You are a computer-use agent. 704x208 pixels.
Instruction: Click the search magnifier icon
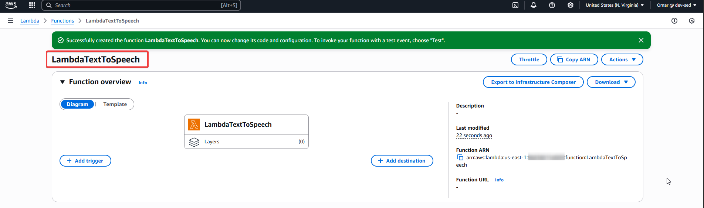pyautogui.click(x=48, y=5)
